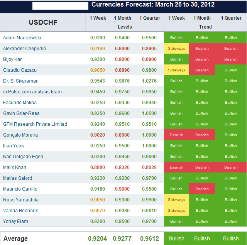Screen dimensions: 247x245
Task: Click GFM Research Private Limited link
Action: (x=35, y=124)
